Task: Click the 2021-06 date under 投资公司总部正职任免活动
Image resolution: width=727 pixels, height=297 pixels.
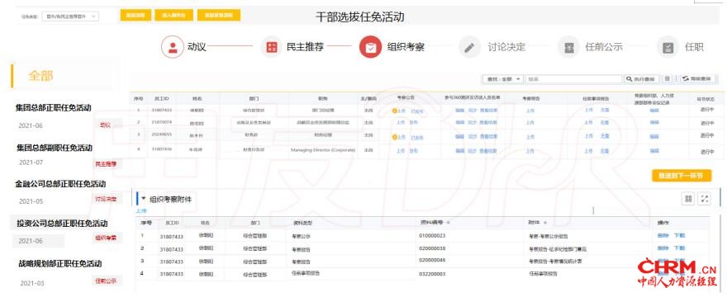Action: pyautogui.click(x=31, y=241)
